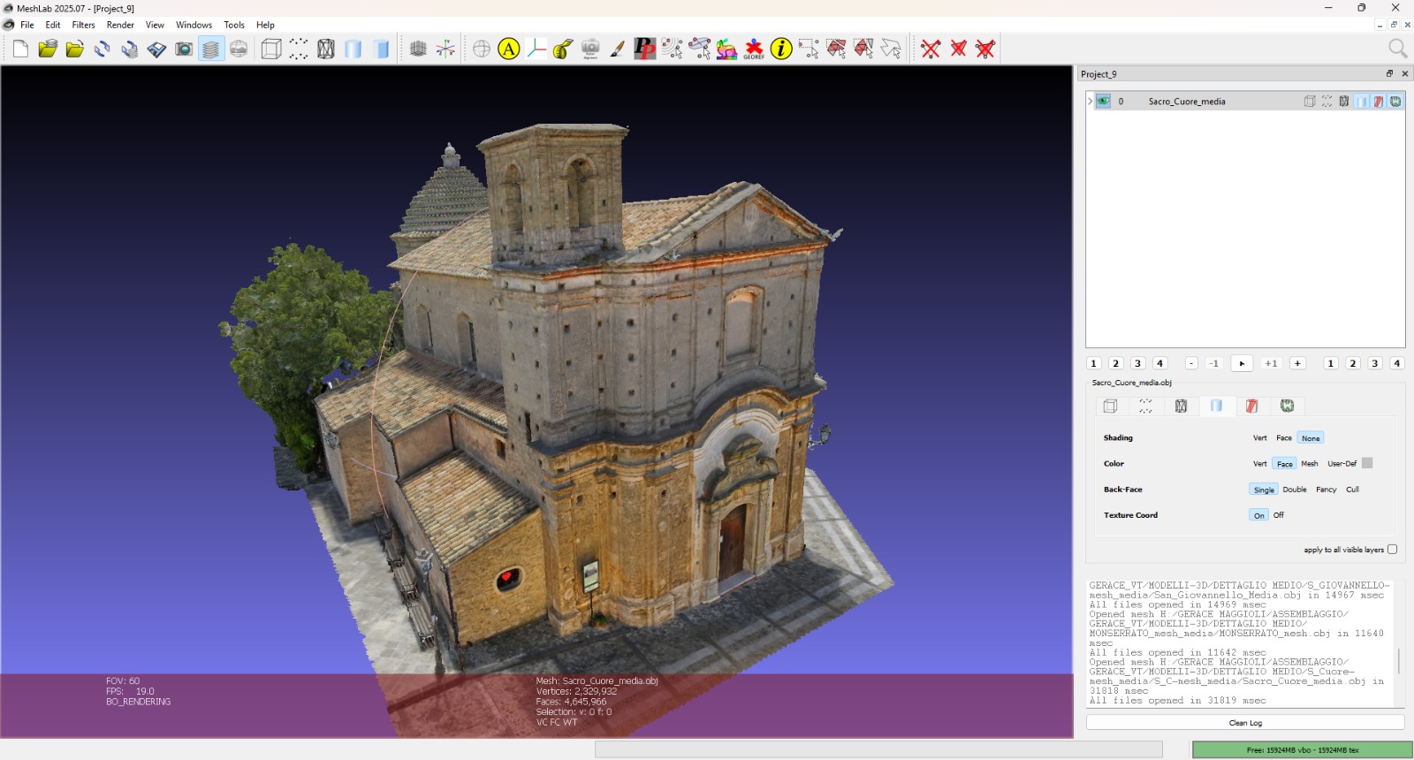Click the Import Mesh folder icon
Screen dimensions: 1414x760
click(75, 49)
